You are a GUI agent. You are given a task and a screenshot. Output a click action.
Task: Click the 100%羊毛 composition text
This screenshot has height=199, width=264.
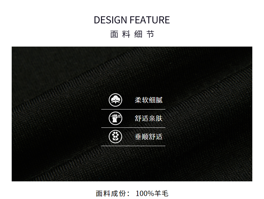152,193
